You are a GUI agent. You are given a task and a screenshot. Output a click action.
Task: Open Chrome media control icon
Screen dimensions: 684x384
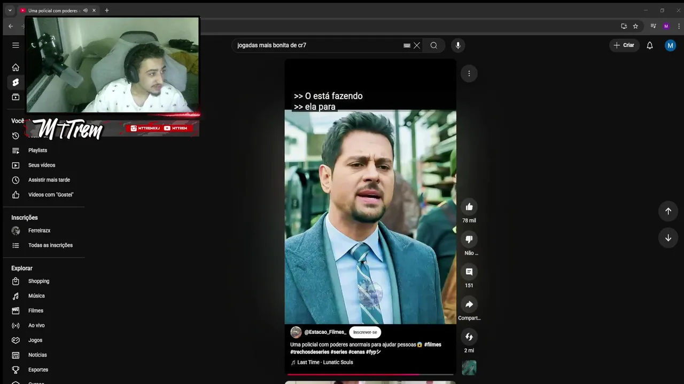click(653, 26)
